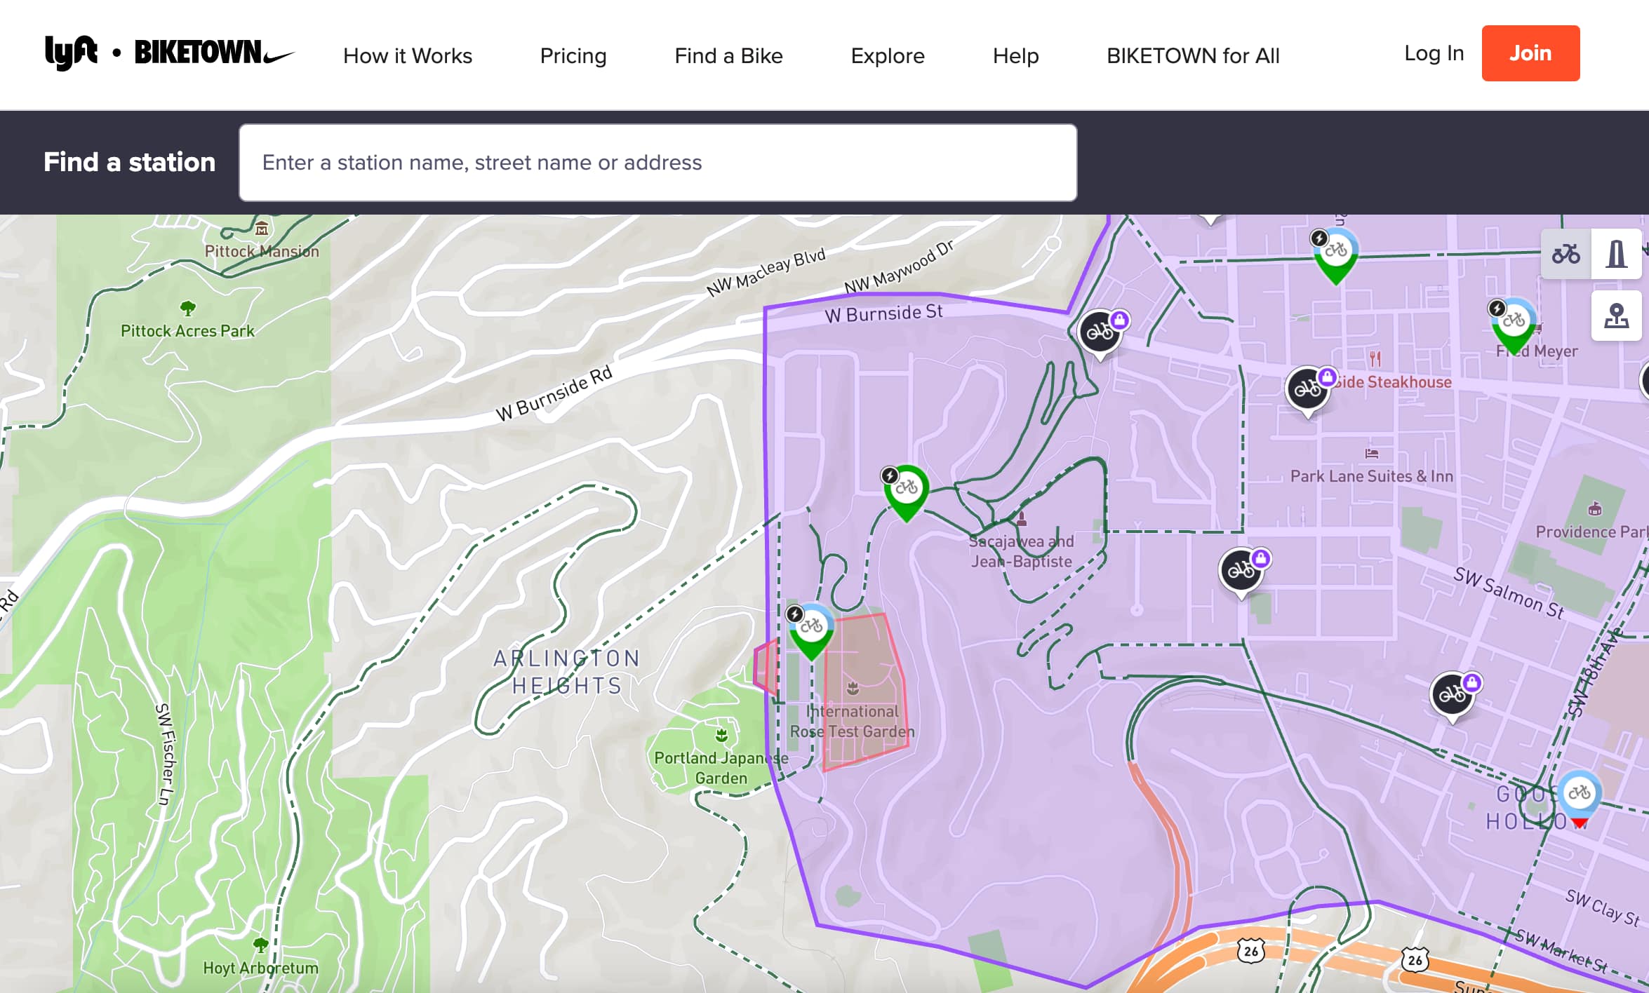
Task: Select station marker near Fred Meyer
Action: coord(1513,321)
